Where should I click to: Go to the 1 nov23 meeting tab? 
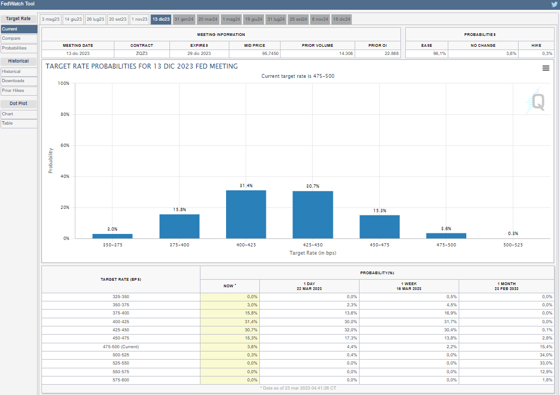[x=139, y=19]
